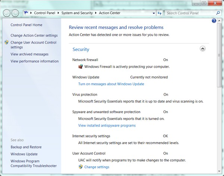Image resolution: width=224 pixels, height=176 pixels.
Task: Open View archived messages
Action: (x=29, y=54)
